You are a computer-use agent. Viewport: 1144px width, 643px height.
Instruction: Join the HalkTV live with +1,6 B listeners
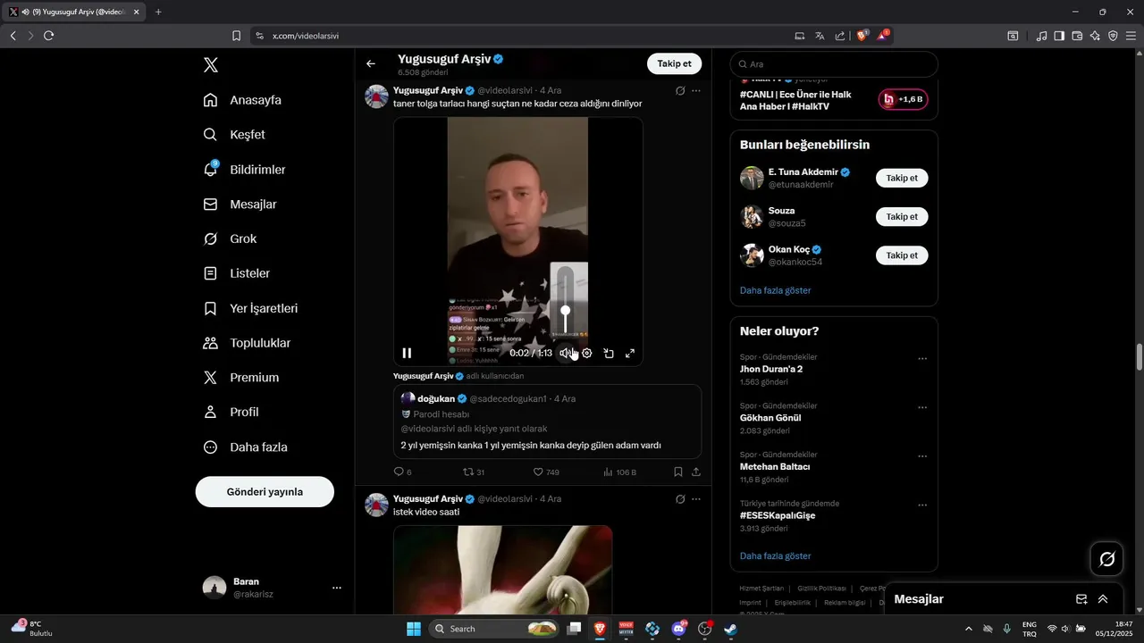click(903, 99)
